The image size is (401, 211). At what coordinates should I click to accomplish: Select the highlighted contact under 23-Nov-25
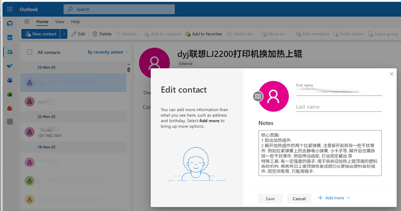click(x=74, y=83)
